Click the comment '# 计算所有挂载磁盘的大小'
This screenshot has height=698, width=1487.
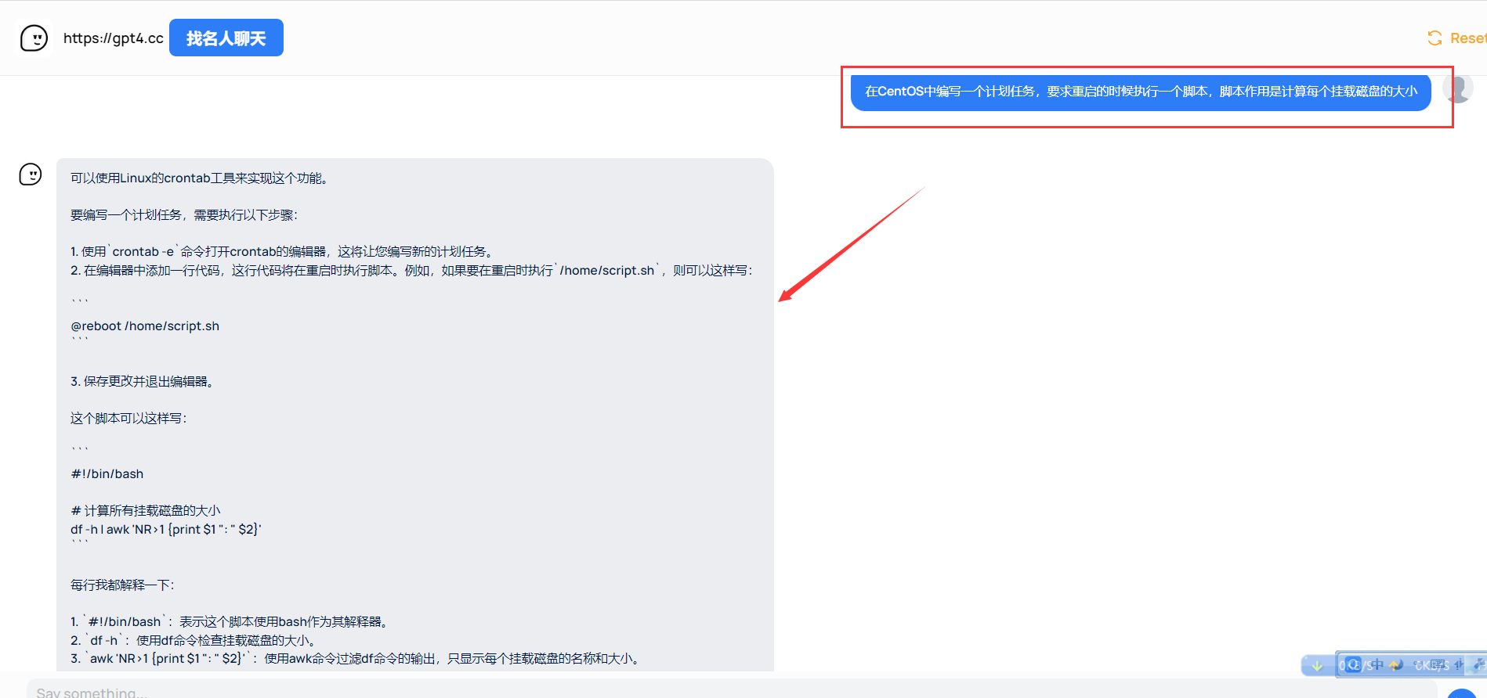(x=146, y=511)
